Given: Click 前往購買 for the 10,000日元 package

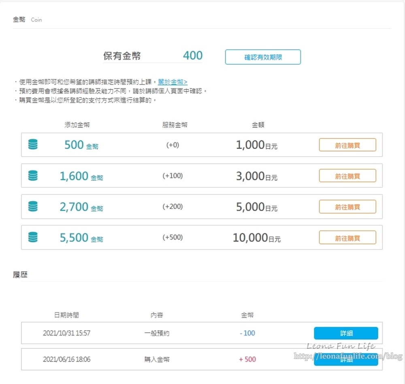Looking at the screenshot, I should click(x=347, y=238).
